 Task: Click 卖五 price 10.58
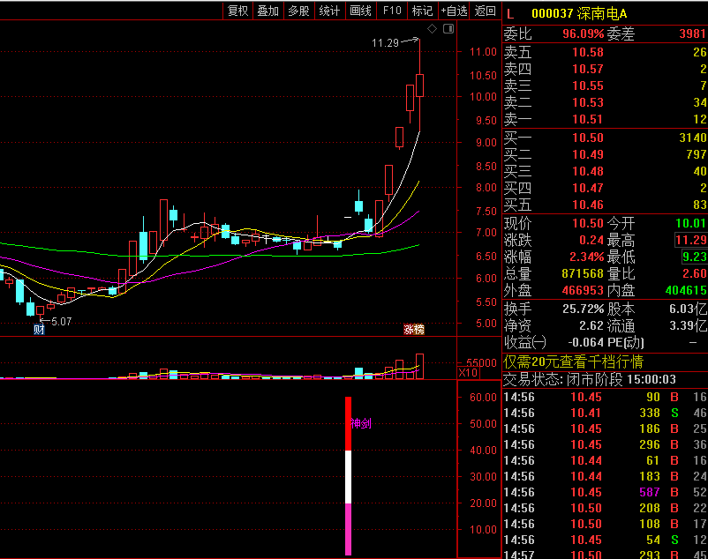(588, 52)
